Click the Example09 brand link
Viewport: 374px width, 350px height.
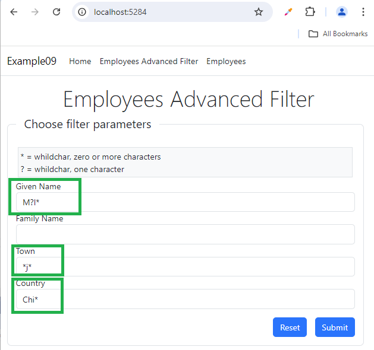pyautogui.click(x=32, y=61)
